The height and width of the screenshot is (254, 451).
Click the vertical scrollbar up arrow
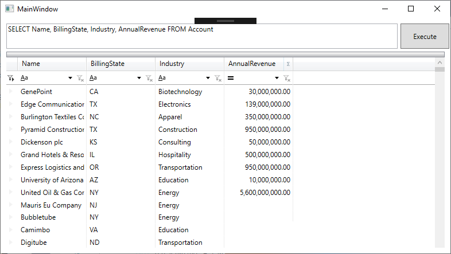click(x=440, y=62)
